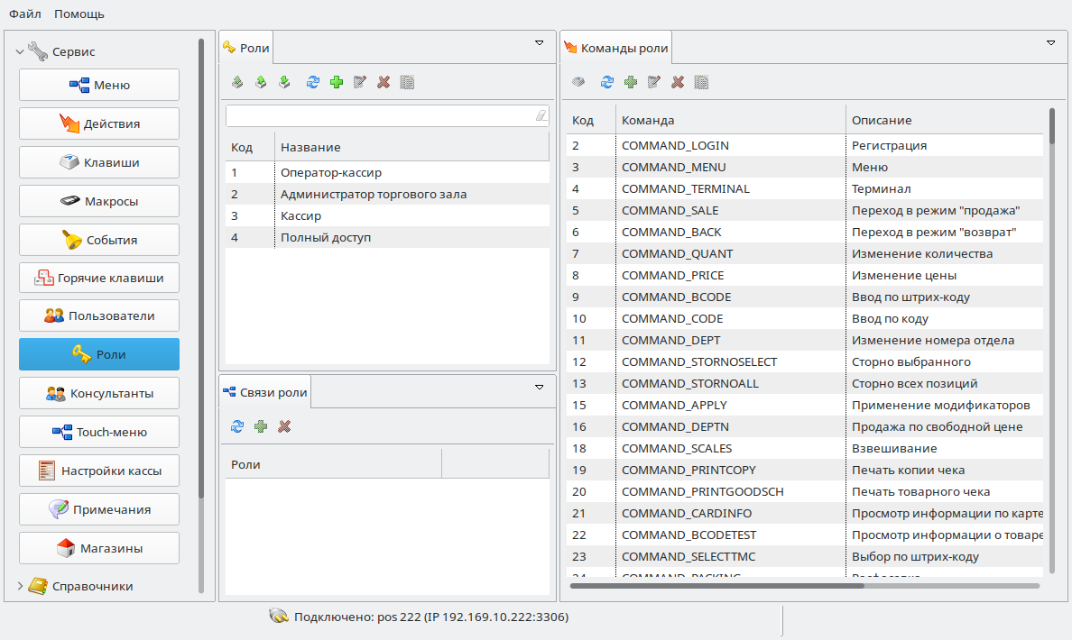
Task: Open the Роли panel dropdown arrow
Action: tap(540, 42)
